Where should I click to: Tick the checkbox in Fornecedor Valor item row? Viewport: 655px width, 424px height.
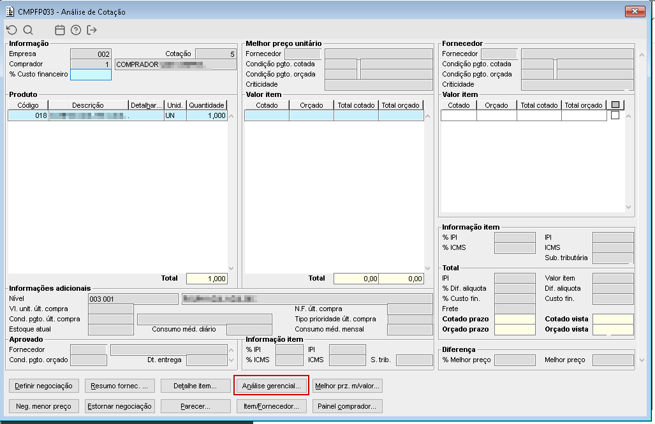click(x=615, y=115)
